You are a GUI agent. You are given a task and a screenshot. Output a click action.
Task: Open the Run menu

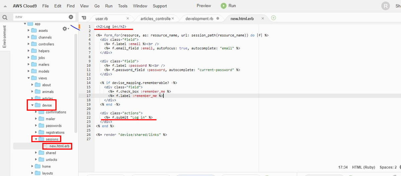point(109,6)
